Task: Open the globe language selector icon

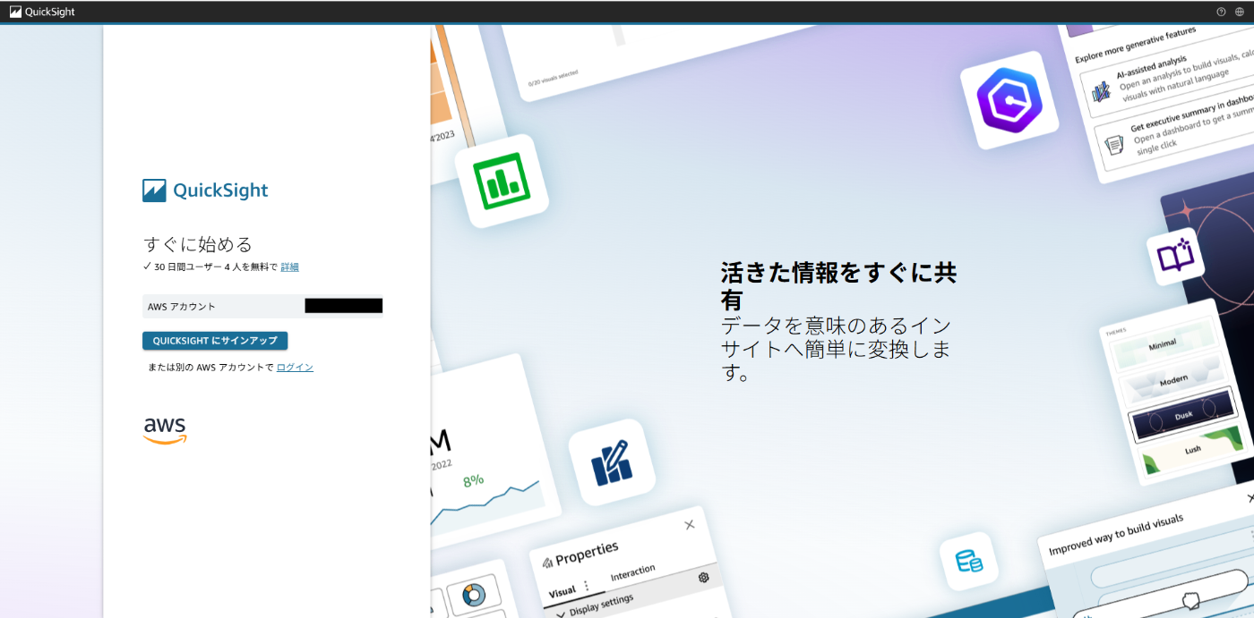Action: coord(1240,12)
